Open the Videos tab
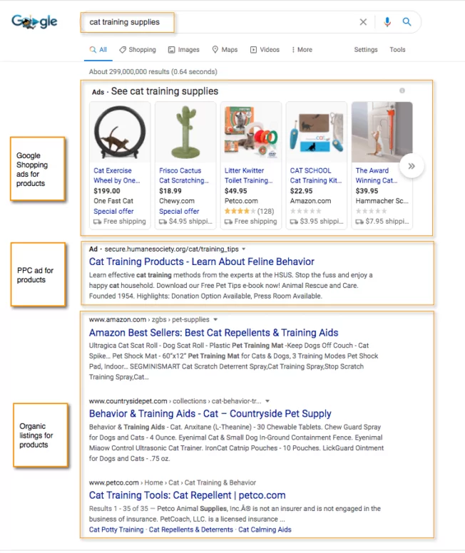Screen dimensions: 465x553 265,50
